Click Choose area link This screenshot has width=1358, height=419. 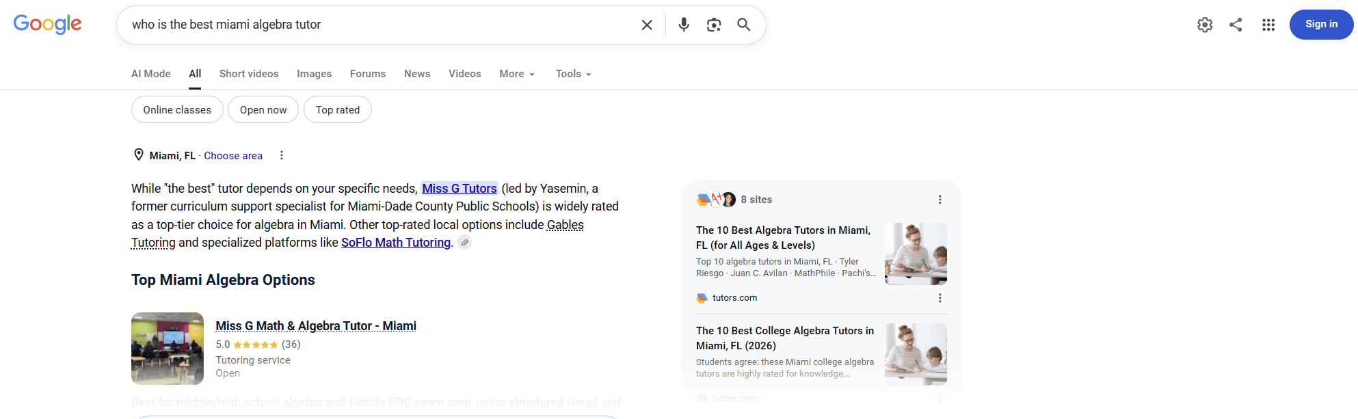click(x=233, y=156)
